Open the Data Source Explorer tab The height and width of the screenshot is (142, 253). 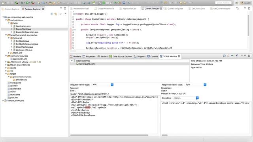click(x=121, y=56)
